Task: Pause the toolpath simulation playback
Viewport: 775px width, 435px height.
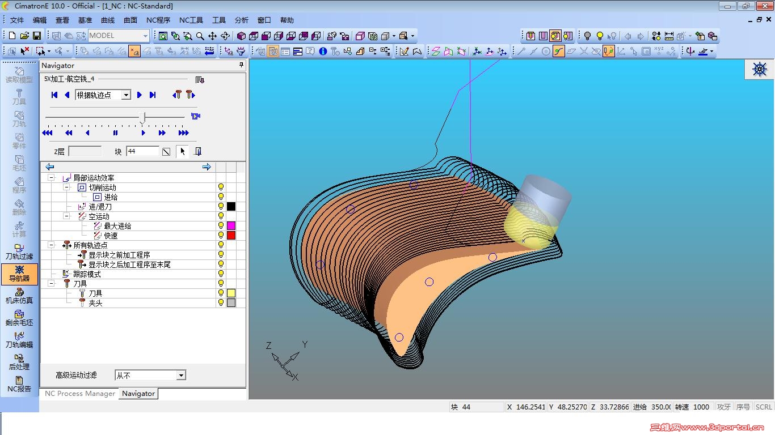Action: tap(115, 133)
